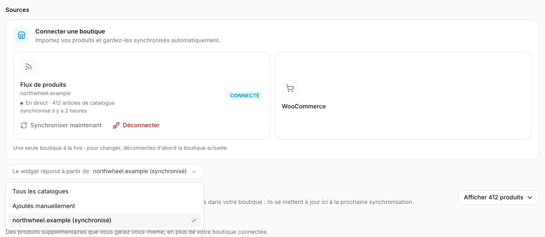Click the shopping cart icon above WooCommerce
Viewport: 545px width, 237px height.
click(x=290, y=88)
